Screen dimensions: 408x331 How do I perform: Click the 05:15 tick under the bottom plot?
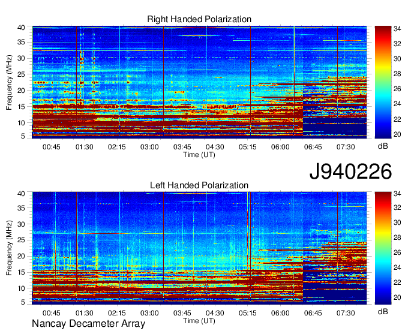tap(248, 313)
